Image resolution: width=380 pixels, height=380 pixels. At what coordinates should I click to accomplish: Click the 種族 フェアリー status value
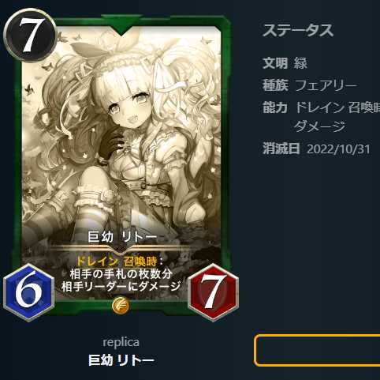point(326,85)
